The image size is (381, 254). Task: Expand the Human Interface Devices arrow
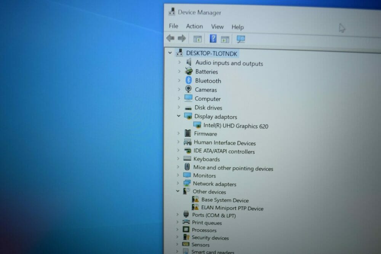click(x=178, y=142)
